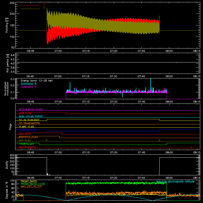Click the PARTICLE_FLAG label
The height and width of the screenshot is (203, 203).
tap(28, 137)
